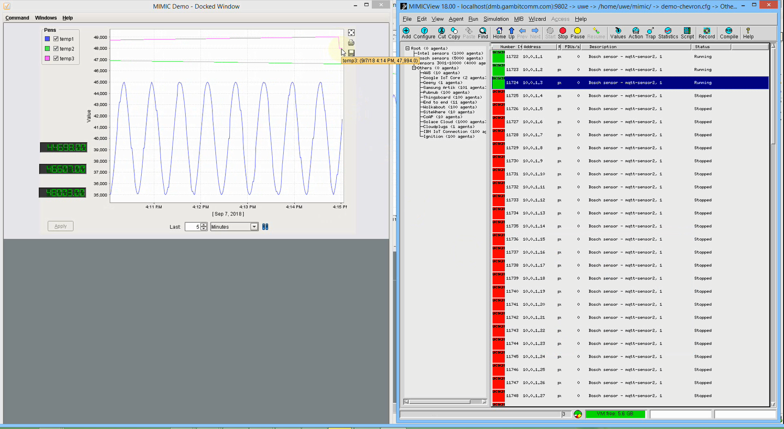Sort by the Address column header
Viewport: 784px width, 429px height.
click(x=538, y=47)
